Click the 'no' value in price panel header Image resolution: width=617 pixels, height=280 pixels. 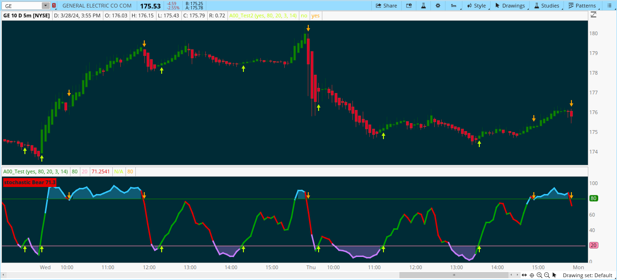click(x=304, y=16)
